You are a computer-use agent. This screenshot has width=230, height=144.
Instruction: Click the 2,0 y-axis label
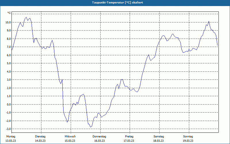[x=9, y=88]
